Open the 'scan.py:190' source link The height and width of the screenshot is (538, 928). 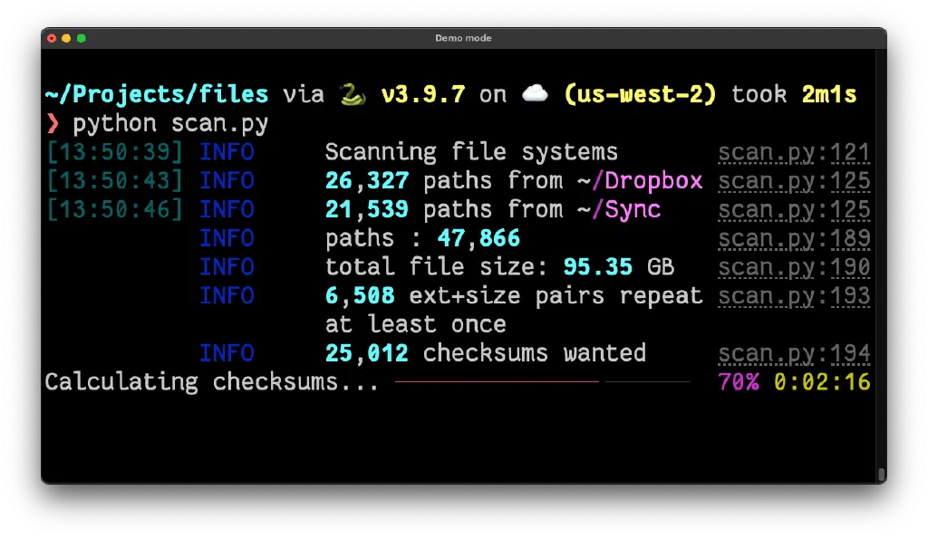(794, 268)
